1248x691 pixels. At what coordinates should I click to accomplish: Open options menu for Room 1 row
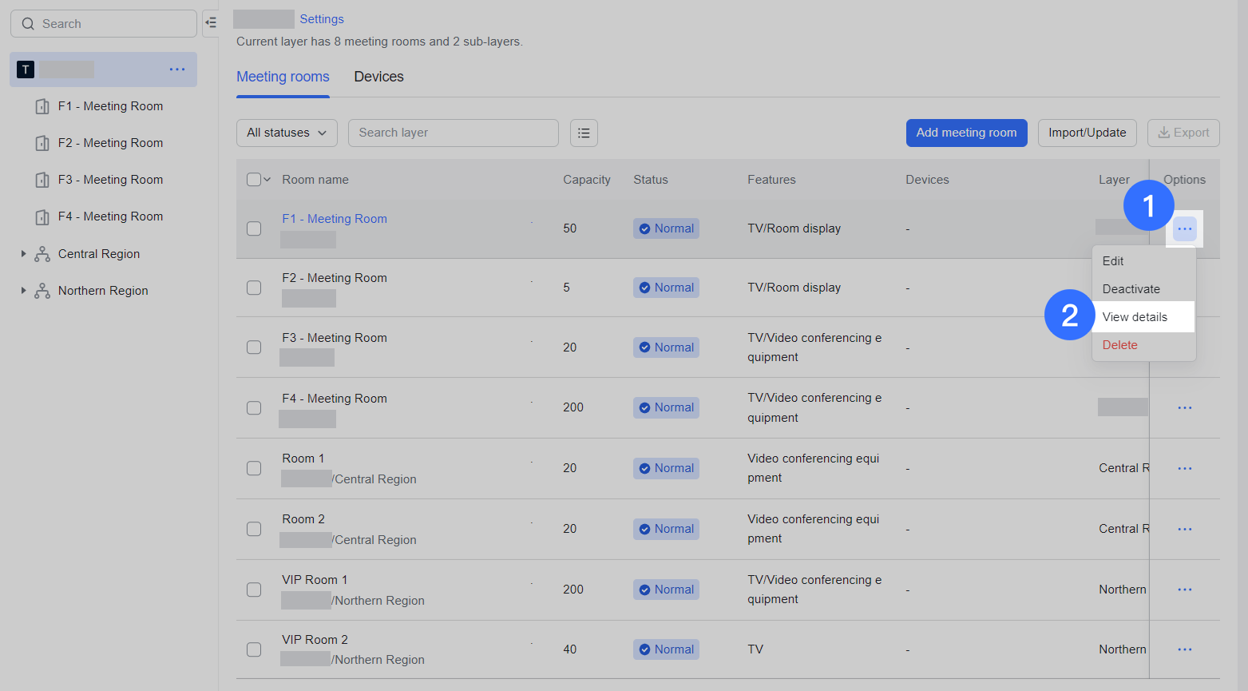(x=1185, y=468)
